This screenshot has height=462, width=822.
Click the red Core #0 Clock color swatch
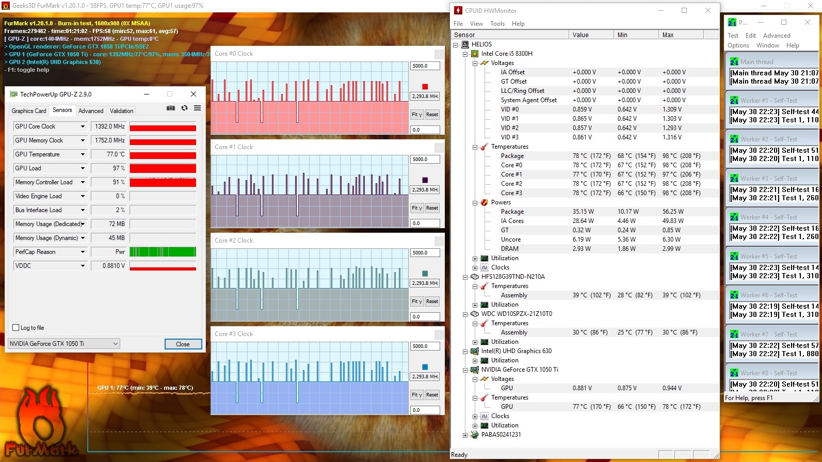pyautogui.click(x=425, y=87)
